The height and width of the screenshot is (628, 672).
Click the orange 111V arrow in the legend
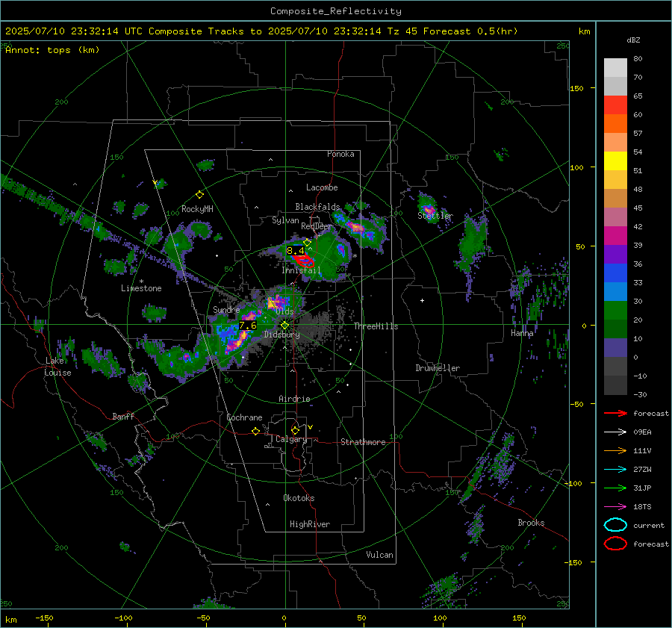[615, 450]
